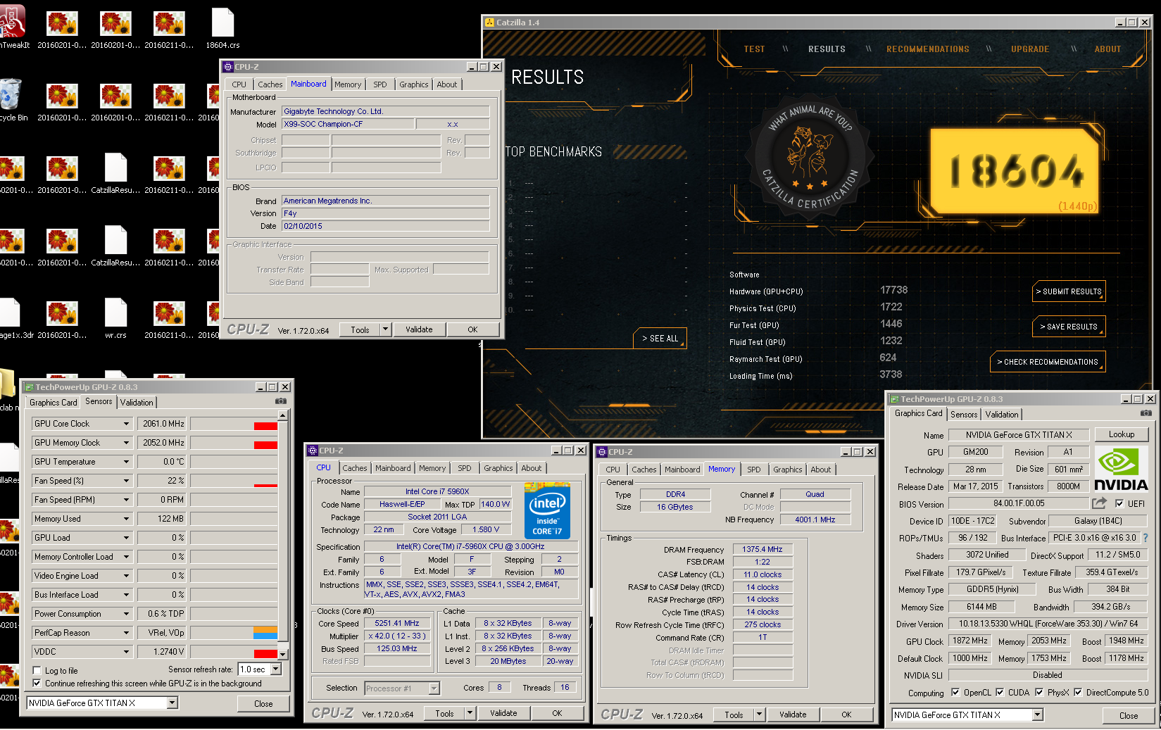
Task: Click the title icon of the CPU-Z Memory window
Action: coord(602,452)
